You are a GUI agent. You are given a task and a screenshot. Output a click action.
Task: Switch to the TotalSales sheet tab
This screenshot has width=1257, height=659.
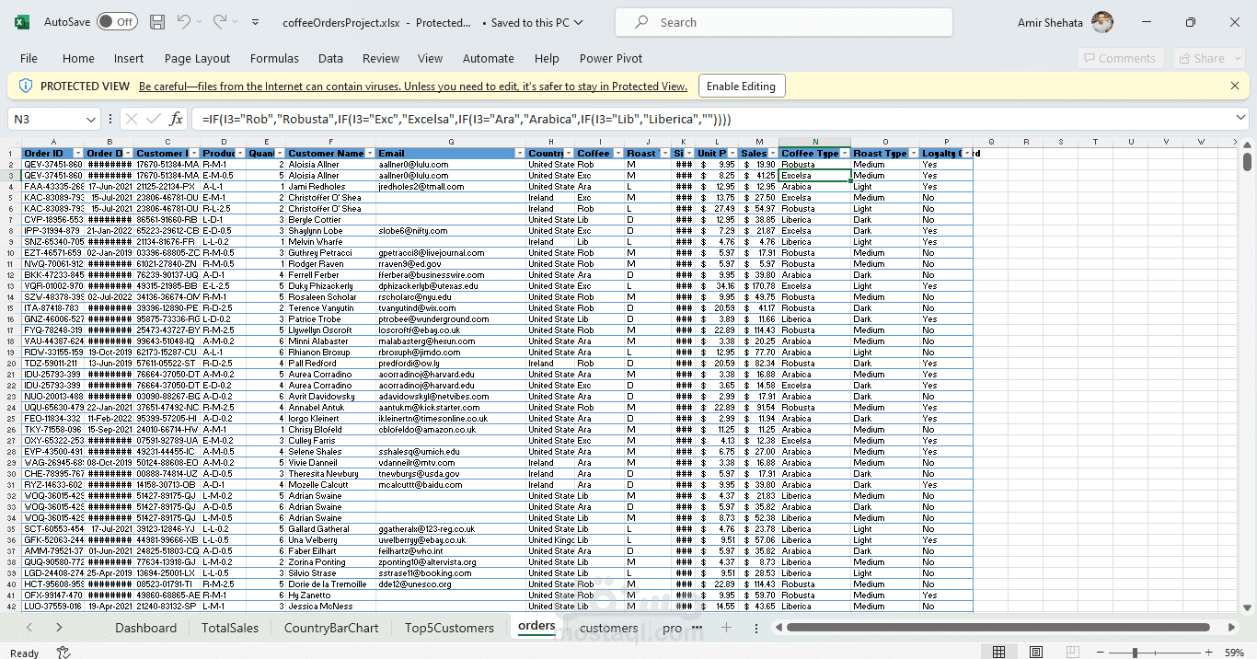[230, 628]
